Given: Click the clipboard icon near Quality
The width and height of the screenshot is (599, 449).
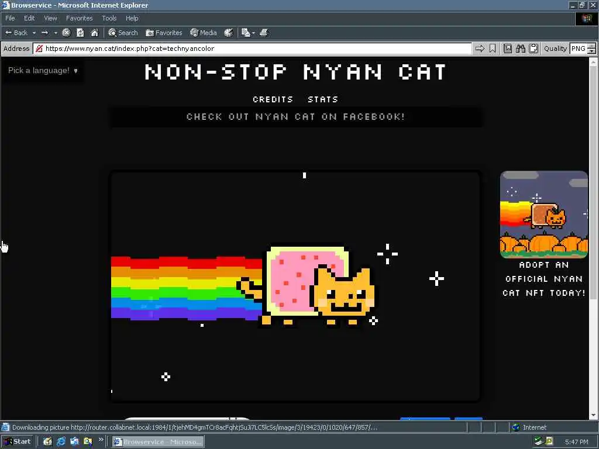Looking at the screenshot, I should pos(533,49).
